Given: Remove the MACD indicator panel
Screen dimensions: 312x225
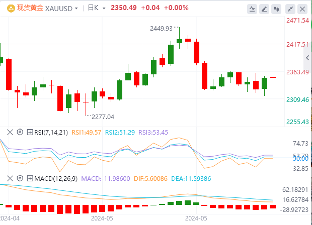Looking at the screenshot, I should [x=10, y=178].
